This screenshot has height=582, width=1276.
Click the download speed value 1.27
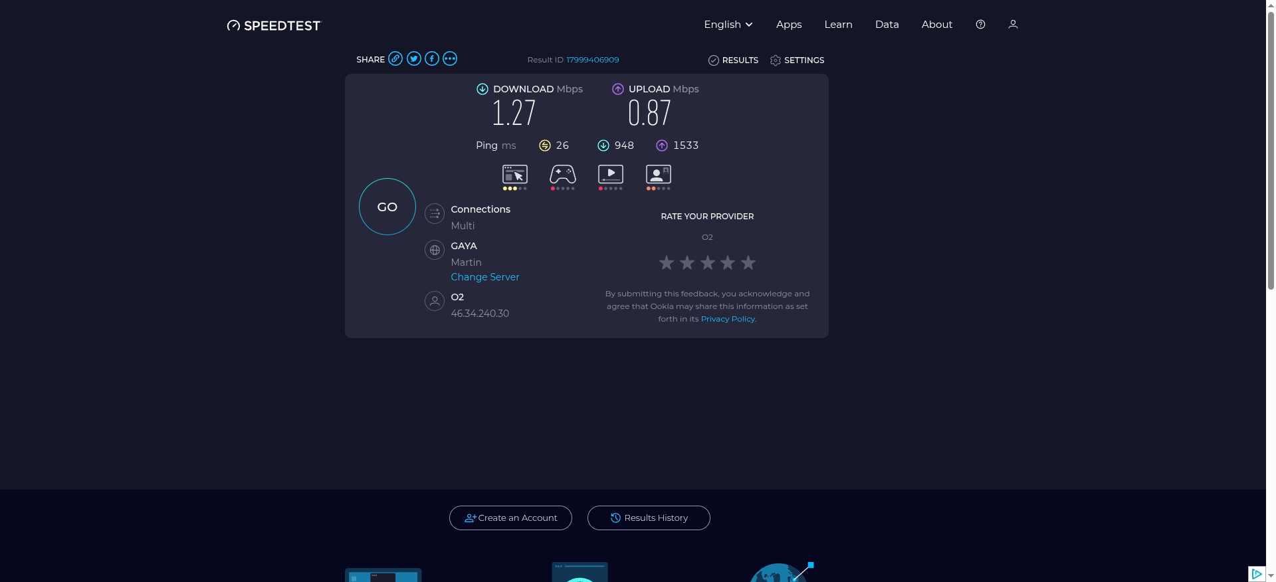514,113
